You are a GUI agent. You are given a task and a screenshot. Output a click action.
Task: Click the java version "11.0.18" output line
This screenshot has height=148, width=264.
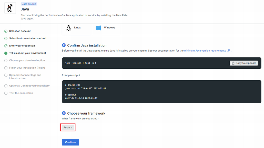86,88
